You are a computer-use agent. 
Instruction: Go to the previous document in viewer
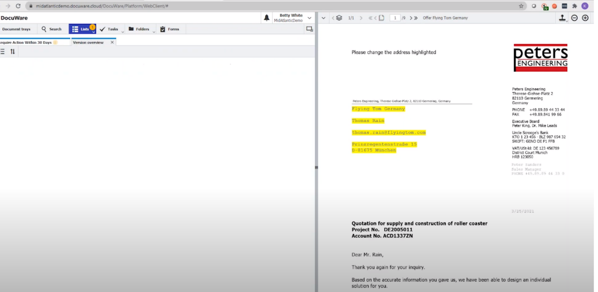[x=333, y=18]
